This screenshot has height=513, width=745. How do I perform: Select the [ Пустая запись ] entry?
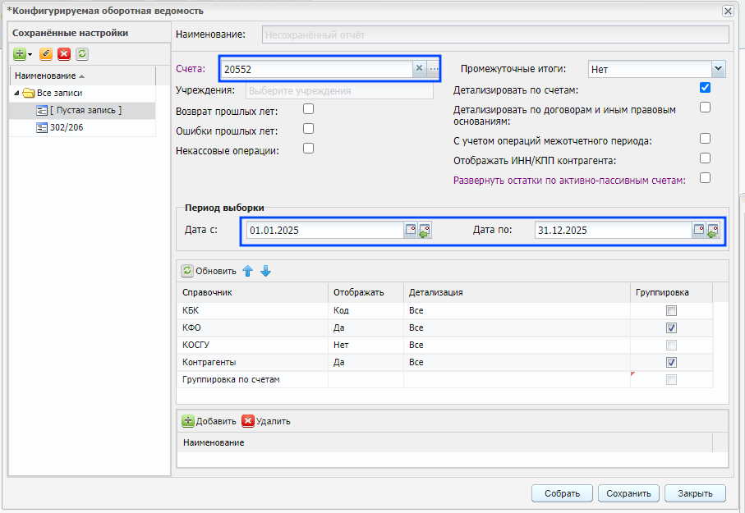(85, 110)
